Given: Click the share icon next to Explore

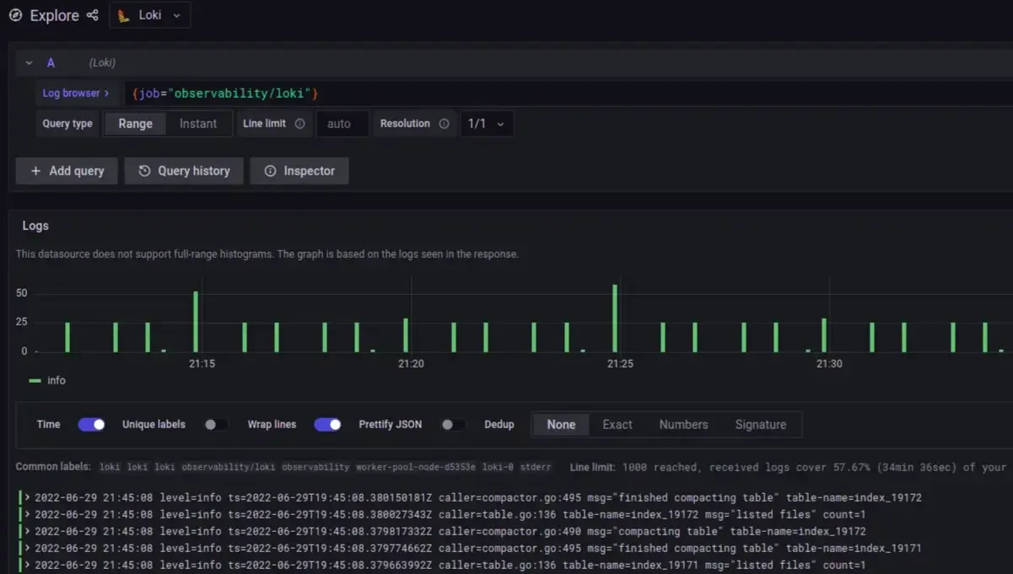Looking at the screenshot, I should (93, 15).
